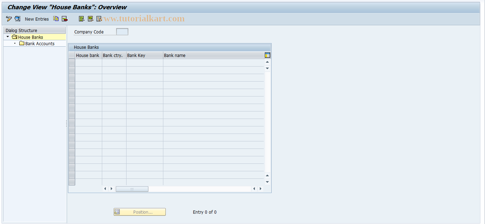Click the House bank column header
Image resolution: width=485 pixels, height=224 pixels.
pyautogui.click(x=88, y=55)
